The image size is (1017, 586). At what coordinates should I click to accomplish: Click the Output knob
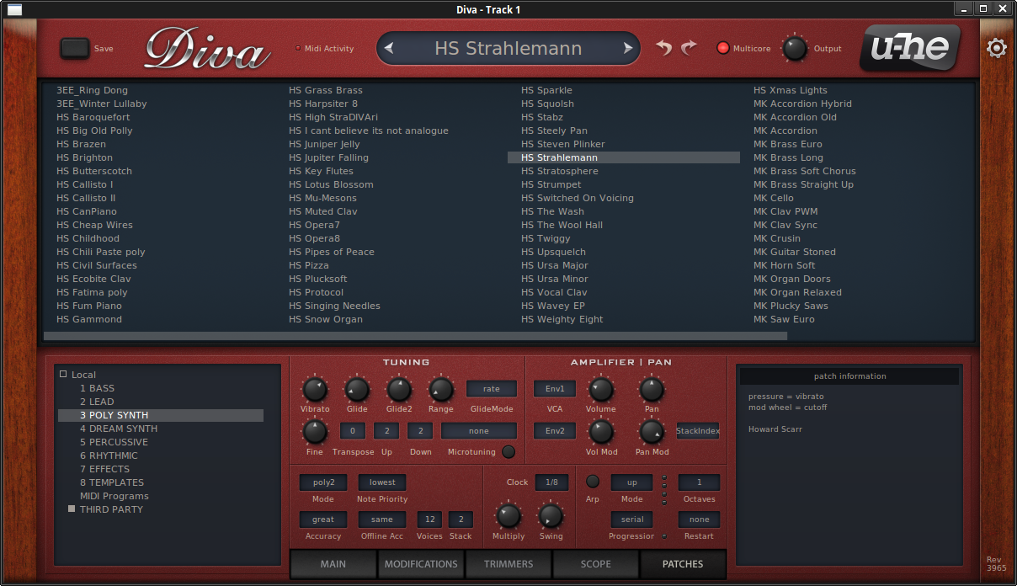click(x=795, y=48)
